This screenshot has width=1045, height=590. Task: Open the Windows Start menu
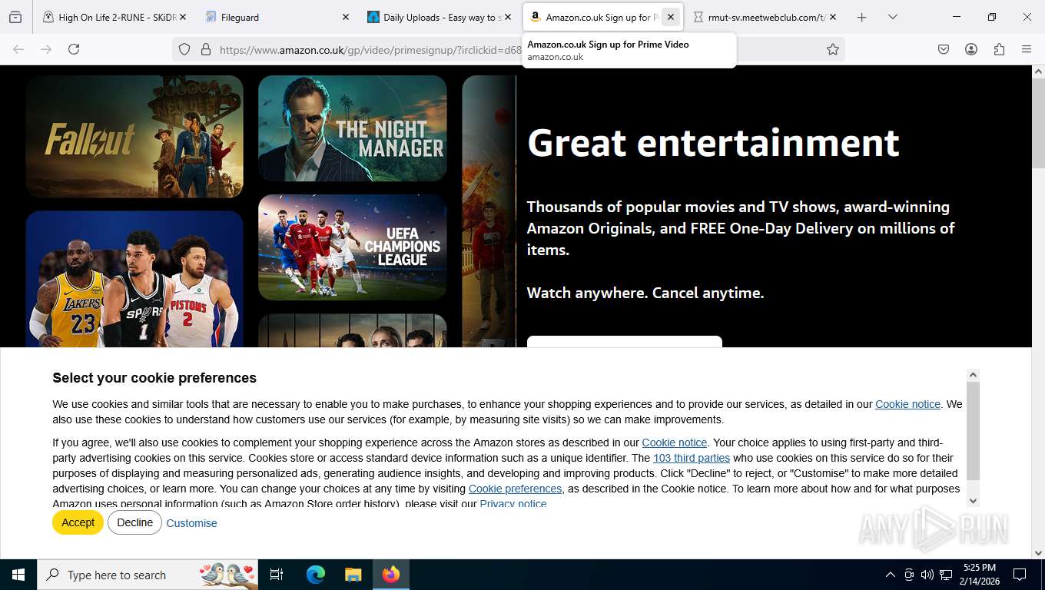(18, 575)
